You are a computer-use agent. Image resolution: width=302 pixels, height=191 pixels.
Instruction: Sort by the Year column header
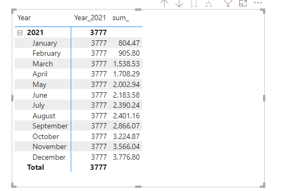[x=24, y=18]
